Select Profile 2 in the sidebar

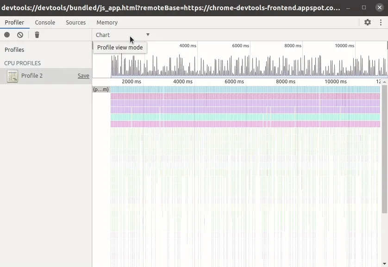point(32,76)
